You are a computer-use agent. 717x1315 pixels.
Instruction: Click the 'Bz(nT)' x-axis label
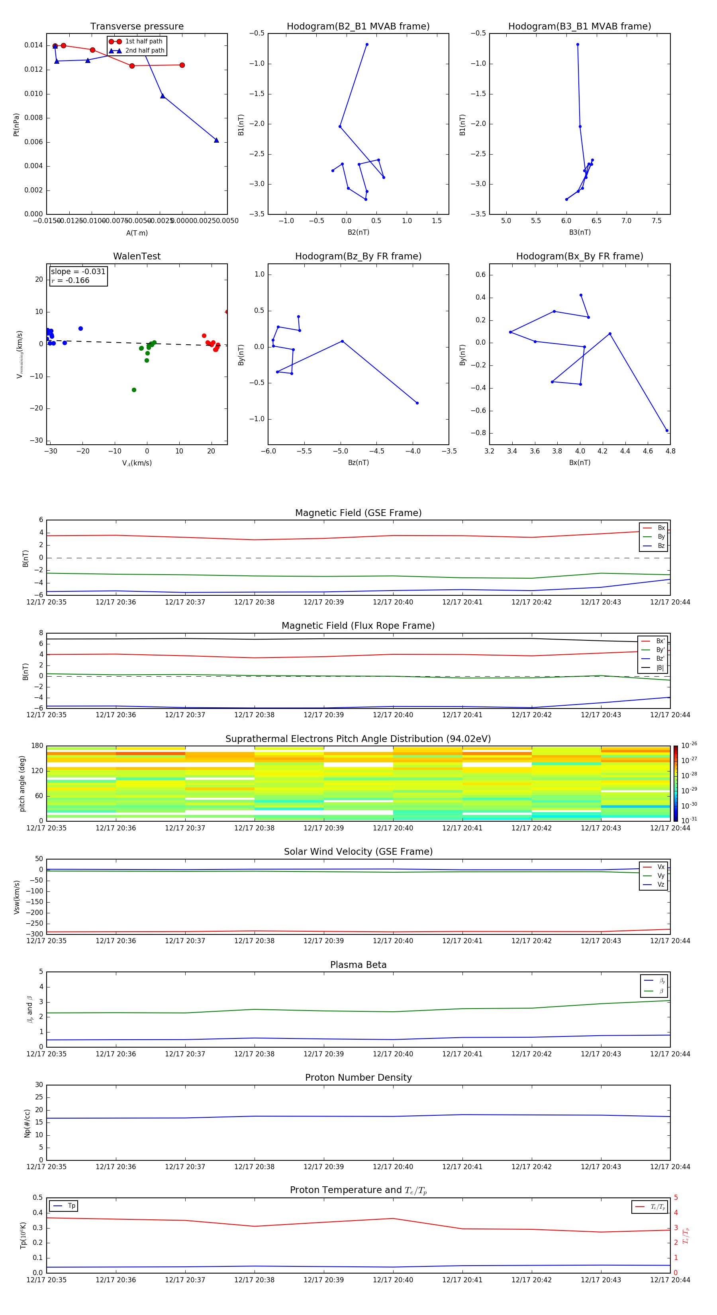358,463
